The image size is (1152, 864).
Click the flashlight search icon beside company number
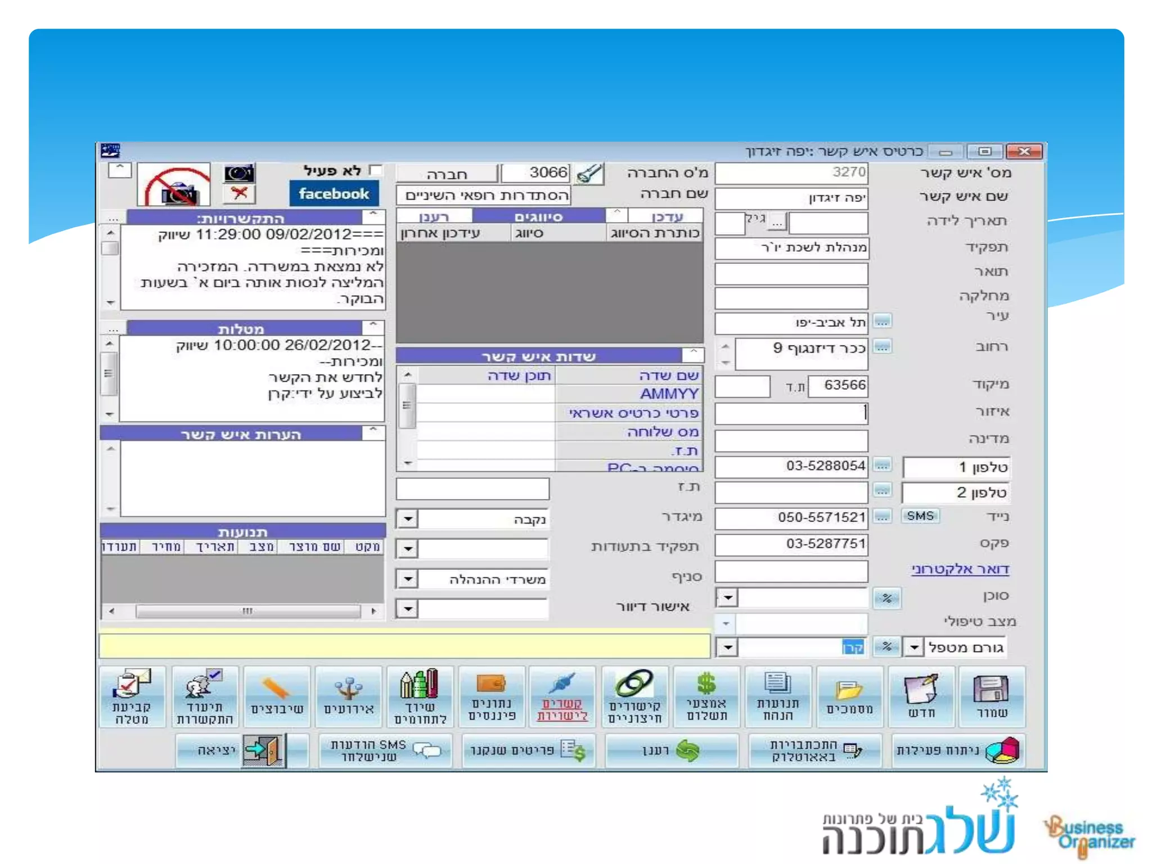(589, 173)
